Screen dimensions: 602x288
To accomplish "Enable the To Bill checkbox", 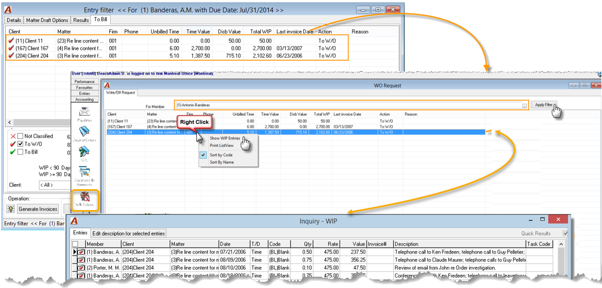I will [20, 152].
